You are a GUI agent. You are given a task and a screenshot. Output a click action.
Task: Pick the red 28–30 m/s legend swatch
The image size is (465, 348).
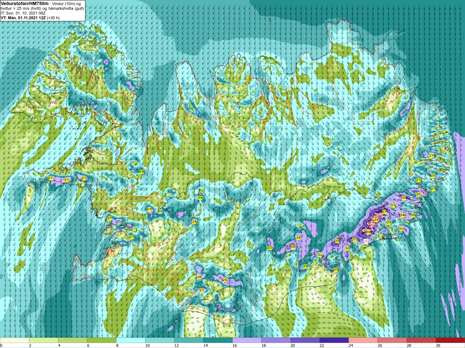pyautogui.click(x=421, y=340)
